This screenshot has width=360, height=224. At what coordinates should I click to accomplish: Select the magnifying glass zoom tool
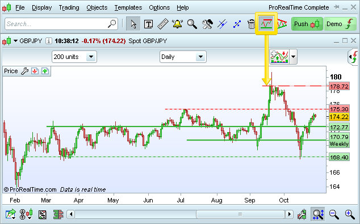point(192,24)
